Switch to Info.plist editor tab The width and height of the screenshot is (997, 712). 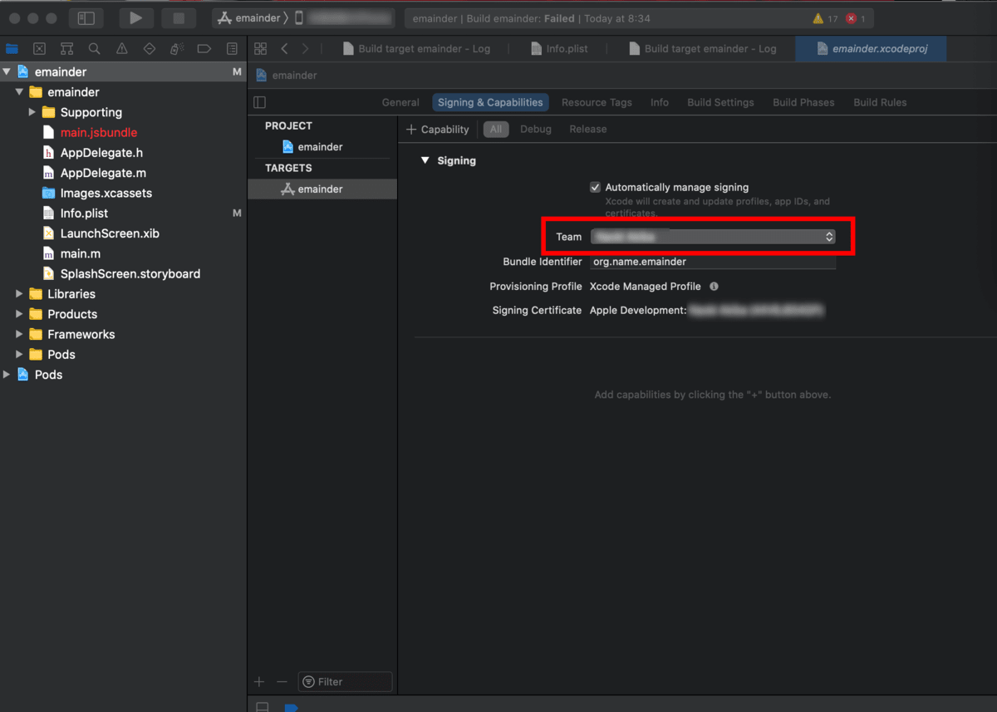560,49
